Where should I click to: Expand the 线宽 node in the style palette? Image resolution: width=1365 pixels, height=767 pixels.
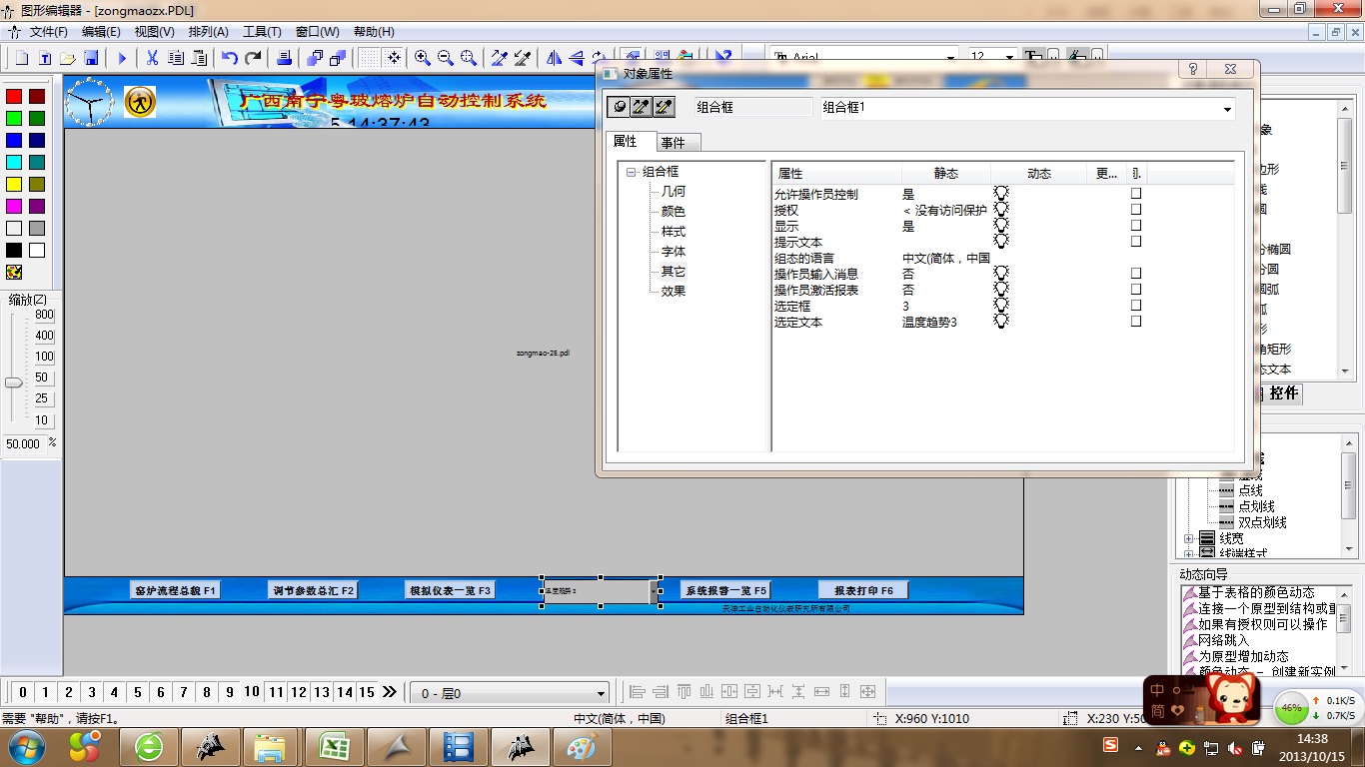click(x=1189, y=539)
